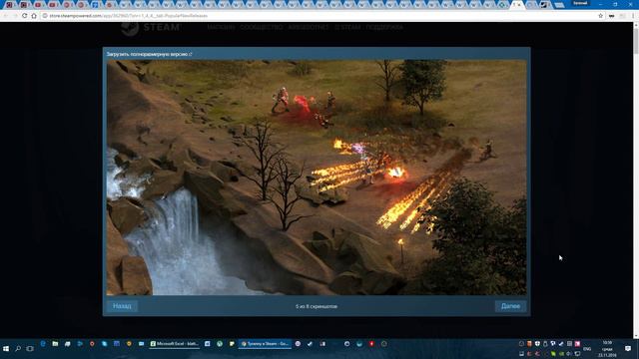Screen dimensions: 639x359
Task: Click the browser reload icon
Action: 24,16
